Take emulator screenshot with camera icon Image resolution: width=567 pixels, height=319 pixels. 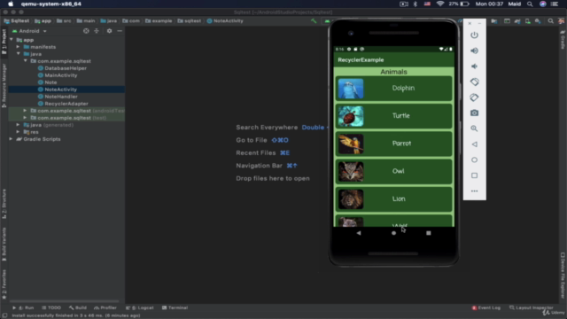click(474, 113)
